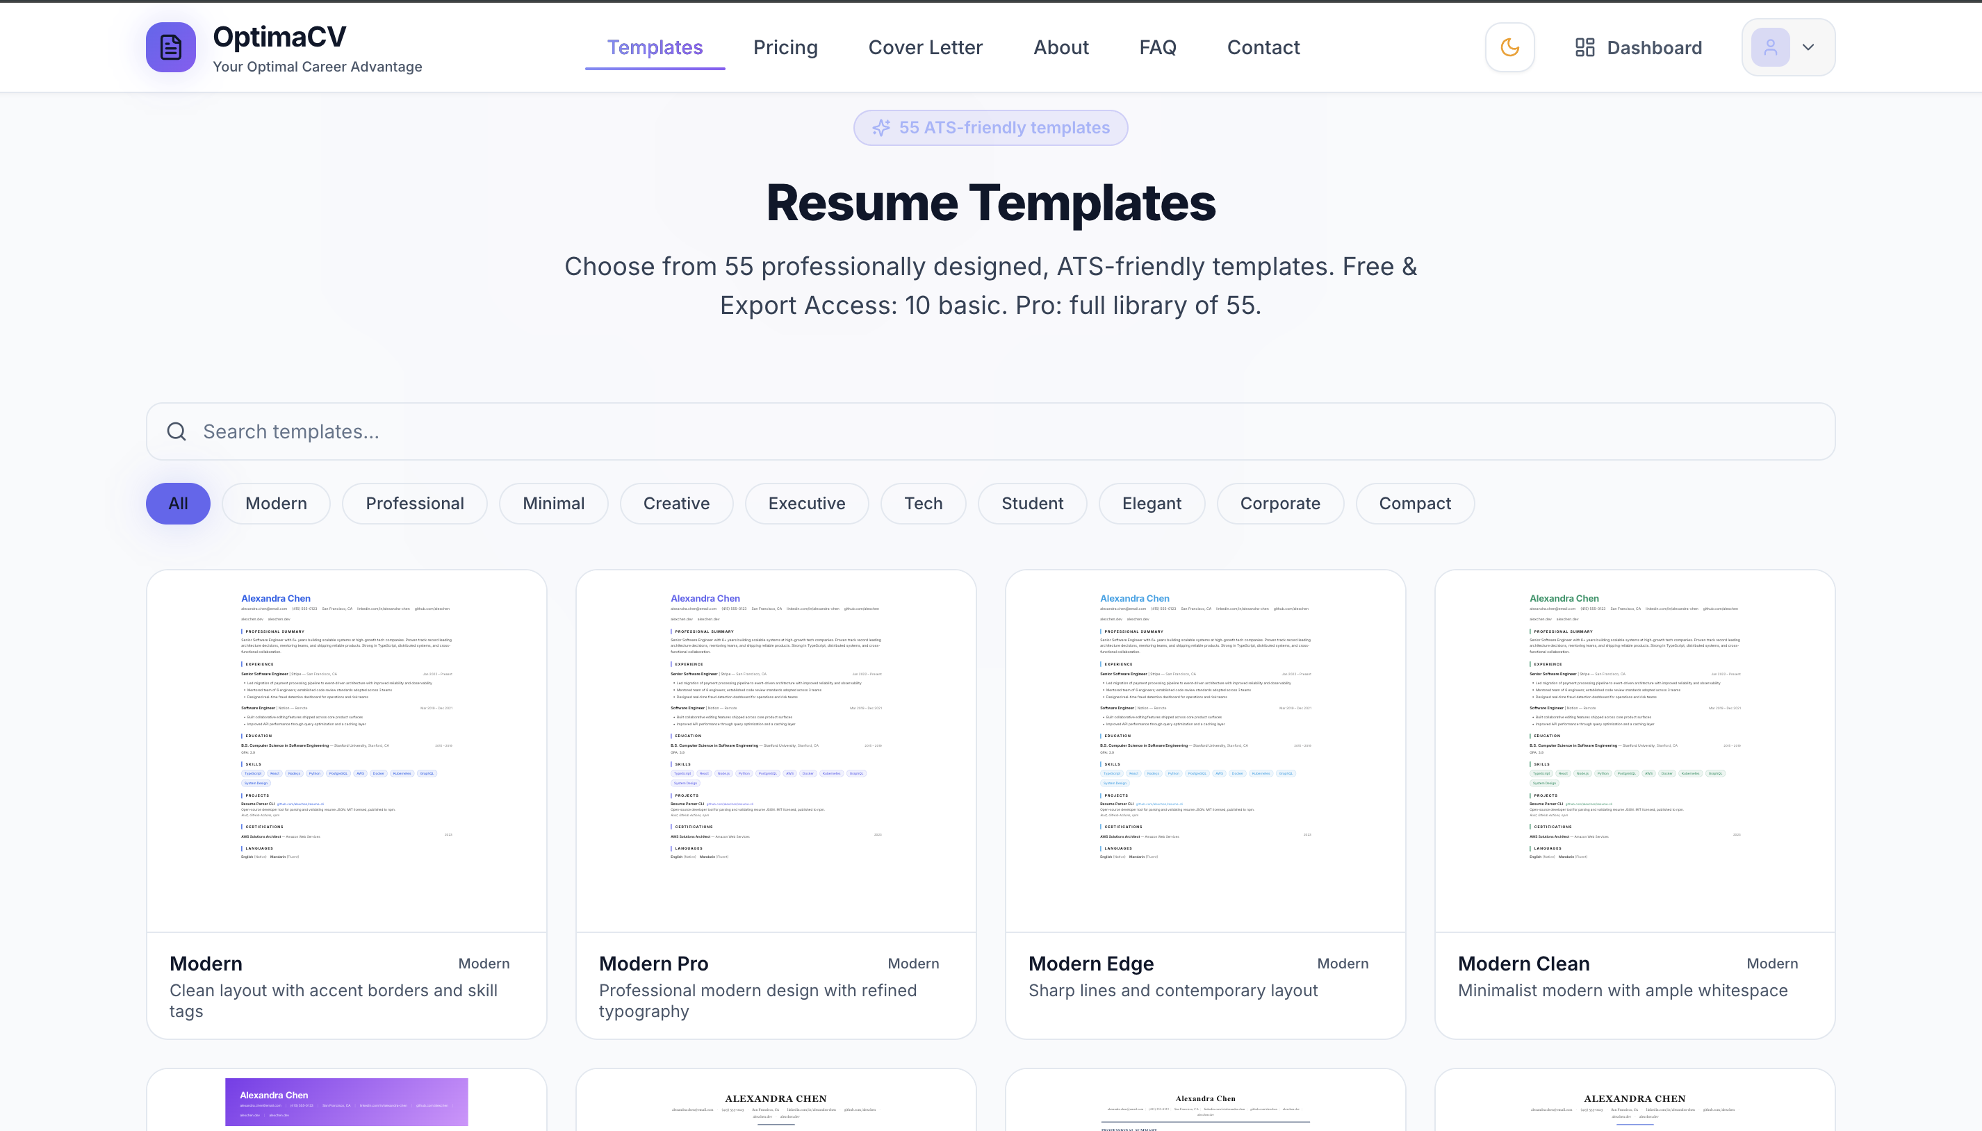
Task: Toggle dark mode with moon icon
Action: pyautogui.click(x=1509, y=47)
